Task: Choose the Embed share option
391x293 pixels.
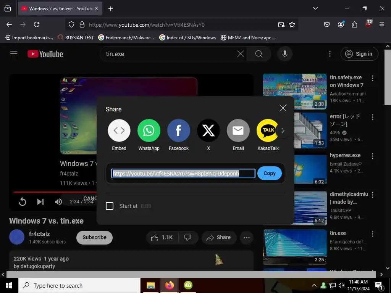Action: click(x=119, y=135)
